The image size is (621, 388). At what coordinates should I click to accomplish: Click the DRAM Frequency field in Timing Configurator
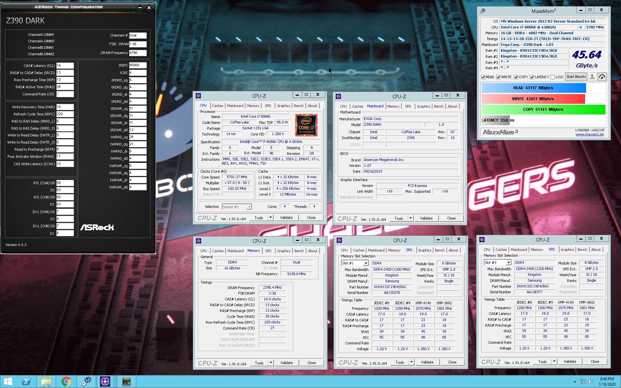pyautogui.click(x=138, y=53)
